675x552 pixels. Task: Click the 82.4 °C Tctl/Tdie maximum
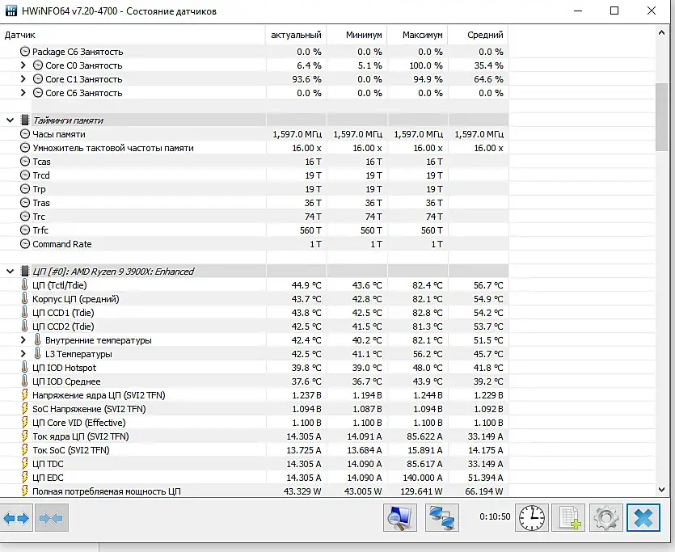pos(428,285)
